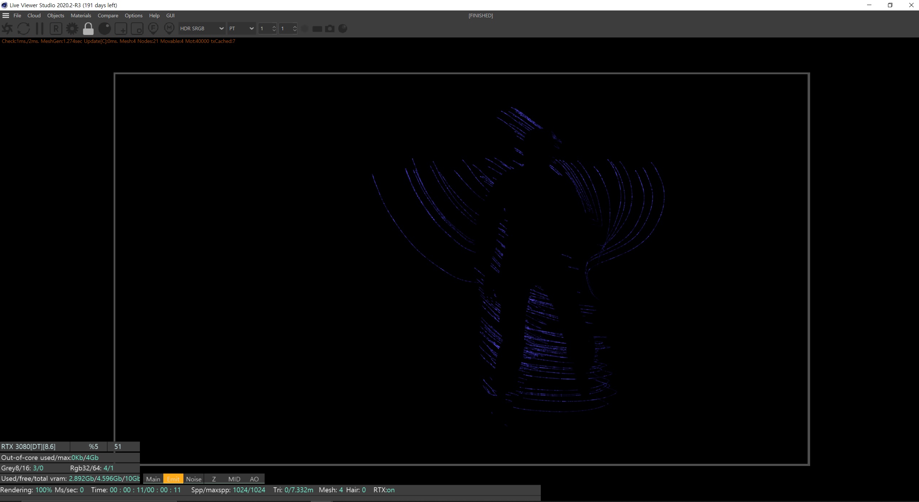Select the pick focus F tool
This screenshot has height=502, width=919.
tap(153, 28)
